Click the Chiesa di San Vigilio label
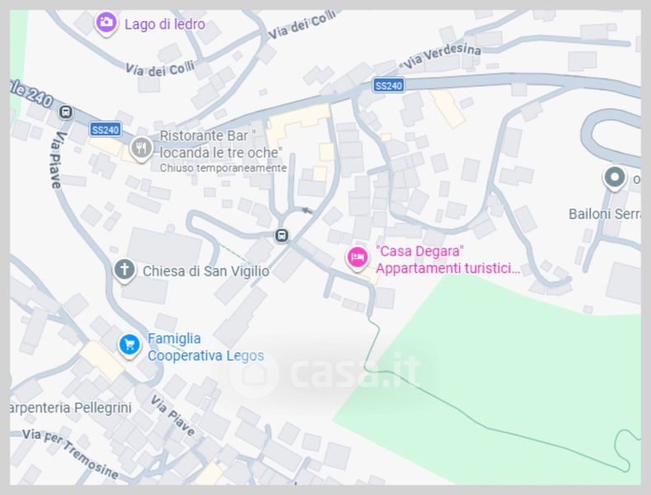This screenshot has width=651, height=495. click(x=206, y=271)
